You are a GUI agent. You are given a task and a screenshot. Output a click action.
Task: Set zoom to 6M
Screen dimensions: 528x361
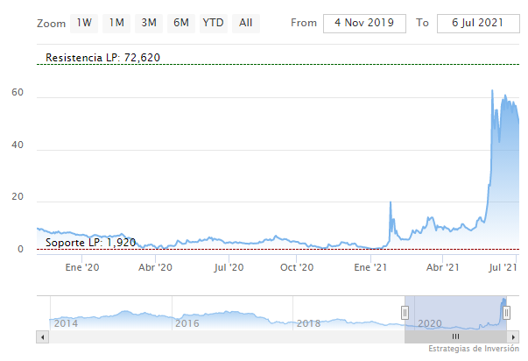(x=181, y=23)
